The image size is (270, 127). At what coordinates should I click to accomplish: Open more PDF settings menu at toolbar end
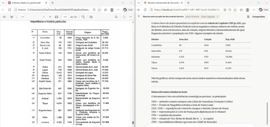131,17
